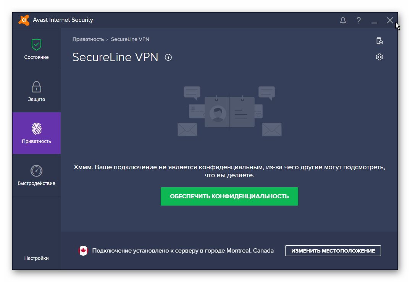Click the Приватность breadcrumb link
The width and height of the screenshot is (410, 282).
[88, 39]
